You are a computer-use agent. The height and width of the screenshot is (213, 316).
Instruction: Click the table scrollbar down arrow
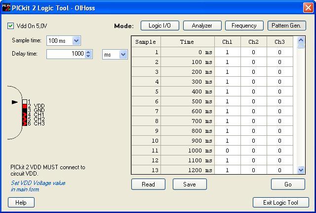tap(301, 170)
